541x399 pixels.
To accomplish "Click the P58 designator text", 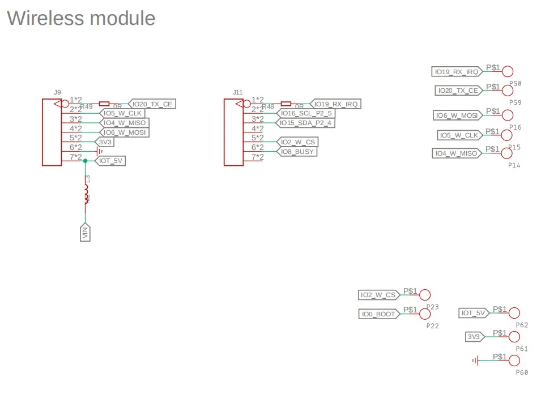I will 516,83.
